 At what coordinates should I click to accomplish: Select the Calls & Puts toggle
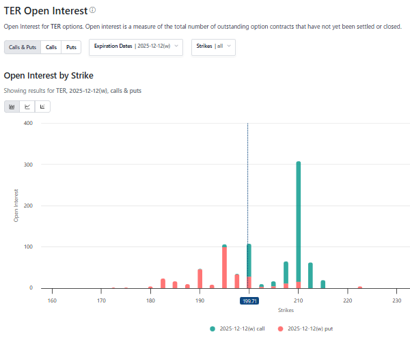(x=23, y=47)
